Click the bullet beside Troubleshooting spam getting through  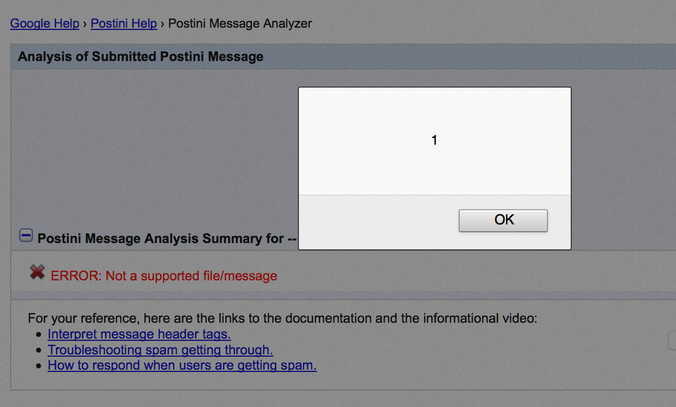click(38, 350)
